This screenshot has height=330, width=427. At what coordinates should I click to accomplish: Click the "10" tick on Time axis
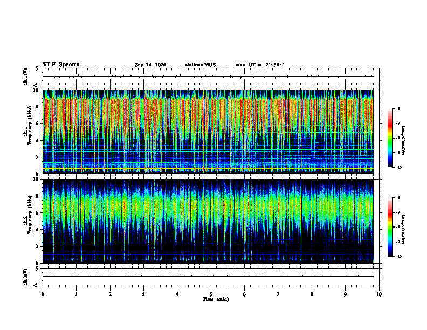(379, 294)
